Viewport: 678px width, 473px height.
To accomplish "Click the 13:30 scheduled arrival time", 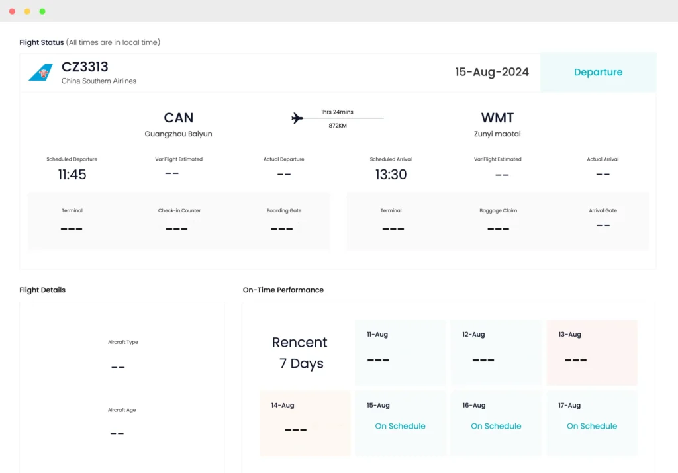I will click(x=391, y=175).
